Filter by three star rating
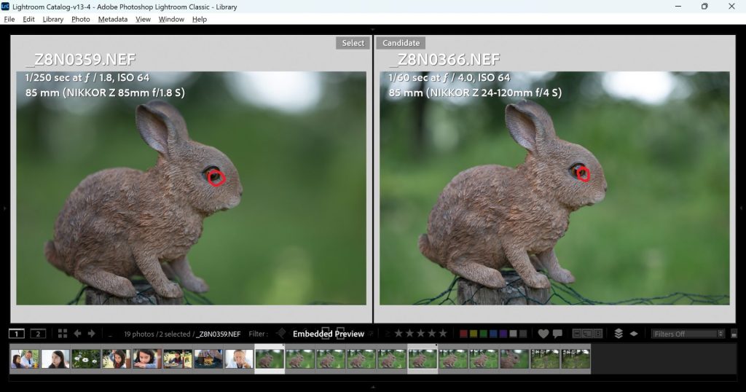 pyautogui.click(x=420, y=334)
